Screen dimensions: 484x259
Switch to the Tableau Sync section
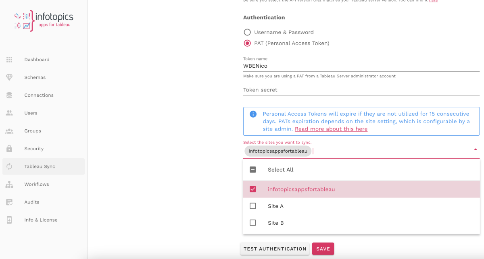tap(9, 166)
